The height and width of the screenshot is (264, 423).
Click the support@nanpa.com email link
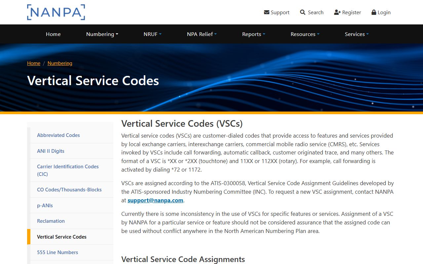[155, 200]
